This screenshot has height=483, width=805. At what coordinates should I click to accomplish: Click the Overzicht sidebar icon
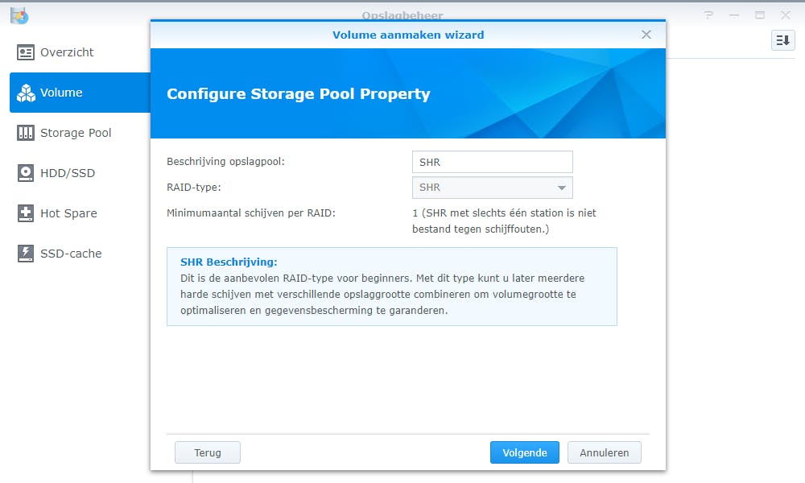coord(26,52)
